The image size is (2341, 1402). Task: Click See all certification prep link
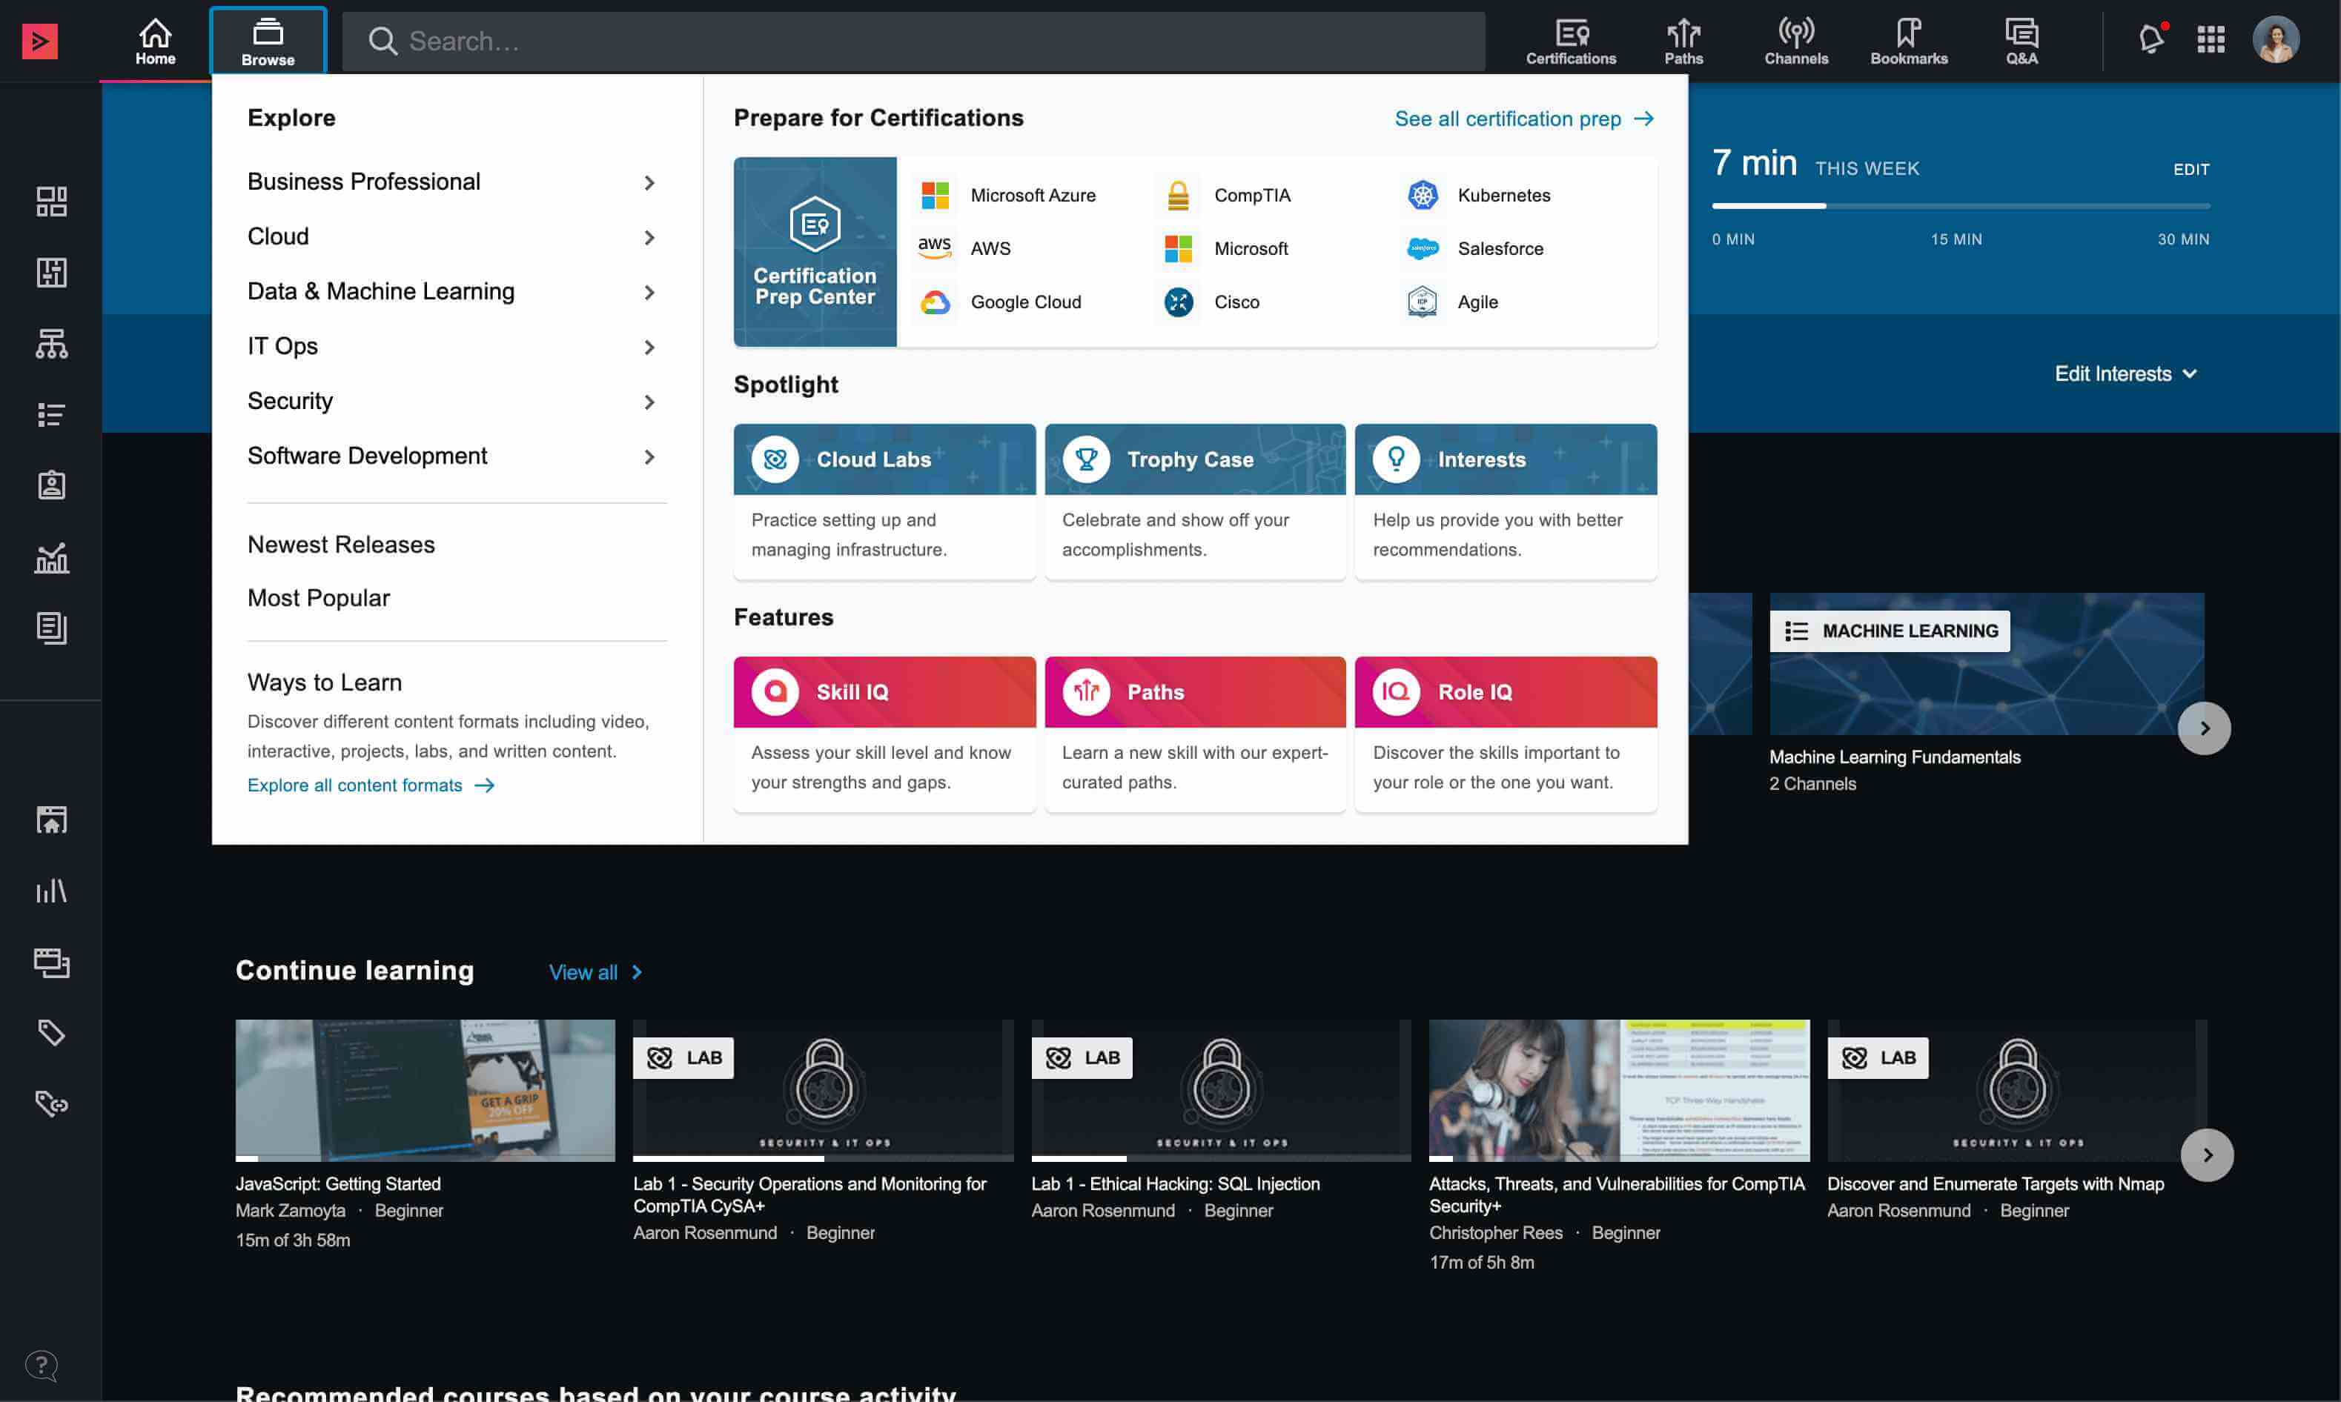(x=1523, y=119)
